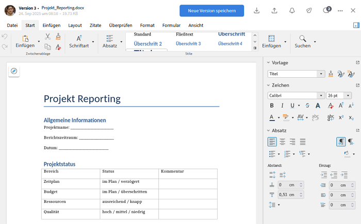
Task: Click the download icon in the header
Action: coord(257,10)
